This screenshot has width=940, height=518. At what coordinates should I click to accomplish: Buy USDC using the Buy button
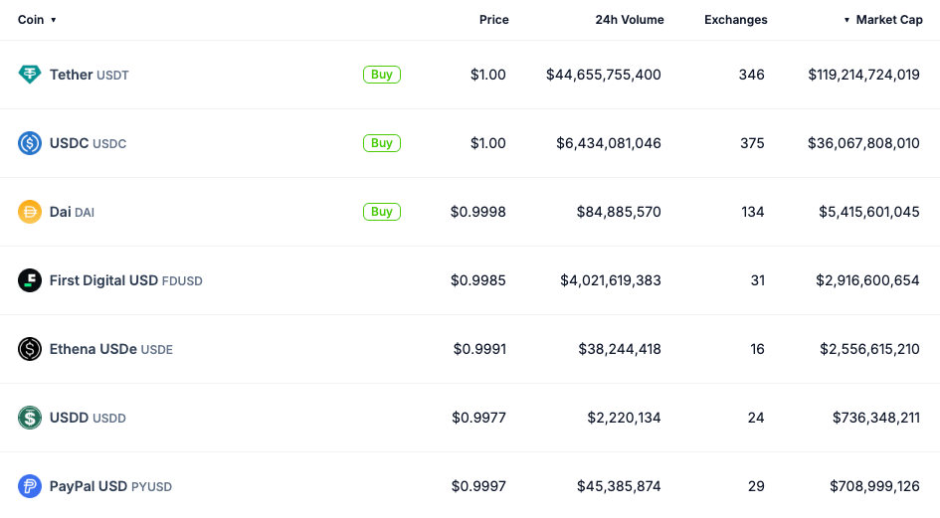coord(382,143)
